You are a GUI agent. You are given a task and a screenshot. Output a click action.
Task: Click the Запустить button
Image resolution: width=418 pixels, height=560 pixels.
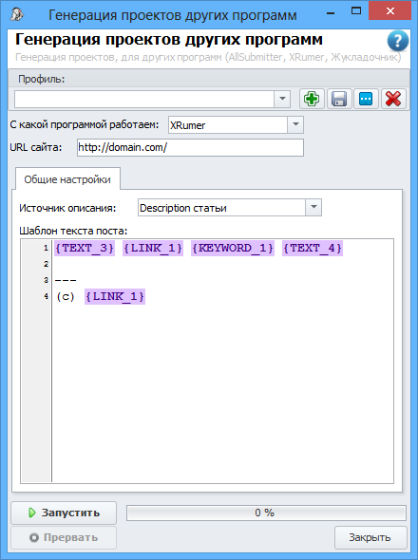click(64, 513)
